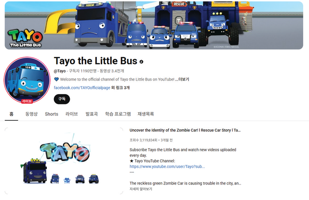Play the featured Zombie Car video thumbnail
The width and height of the screenshot is (309, 200).
coord(64,161)
